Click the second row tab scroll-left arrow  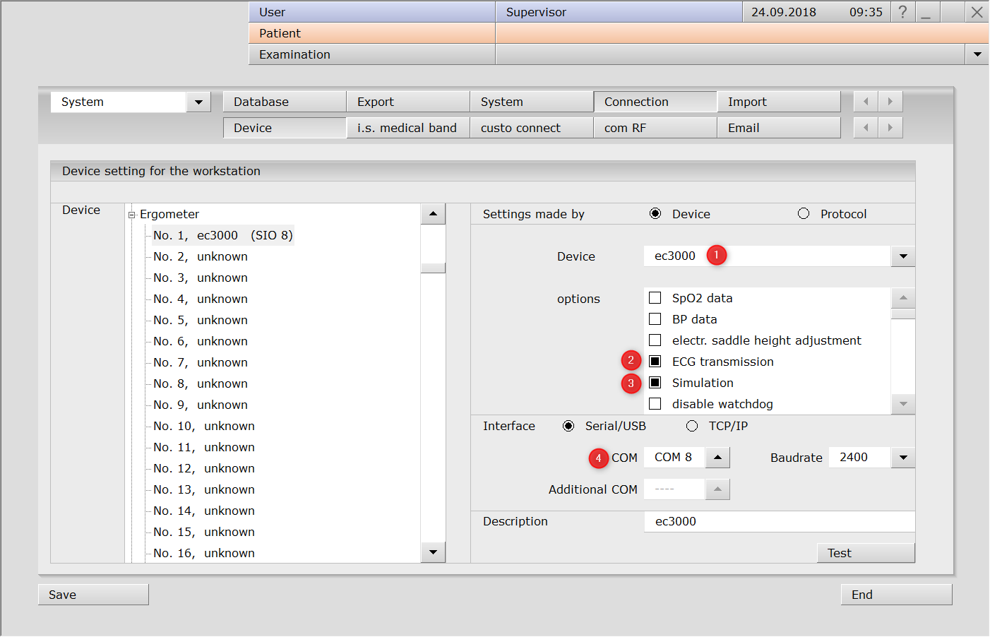(866, 128)
